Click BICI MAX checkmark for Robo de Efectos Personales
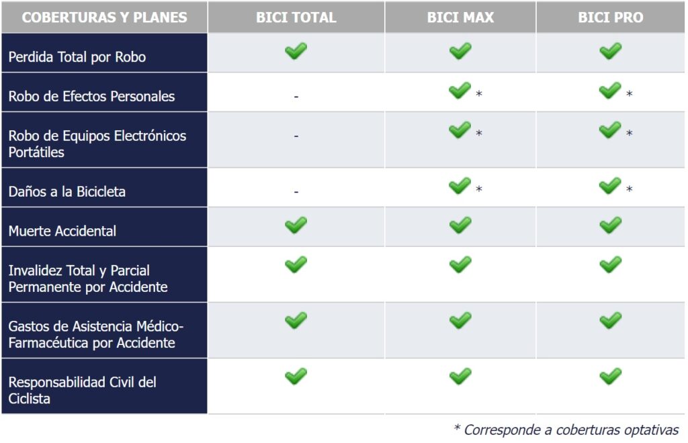Viewport: 688px width, 443px height. point(460,90)
